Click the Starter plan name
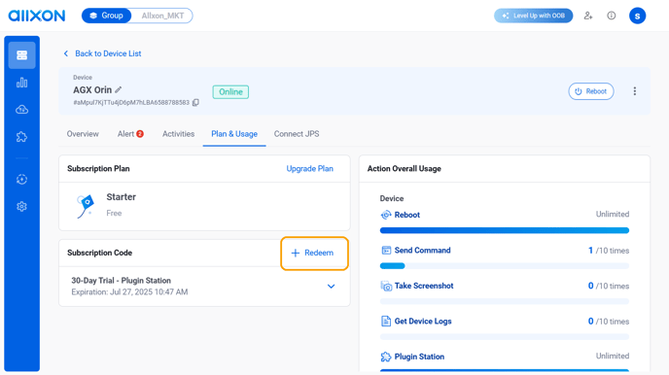 pos(122,197)
